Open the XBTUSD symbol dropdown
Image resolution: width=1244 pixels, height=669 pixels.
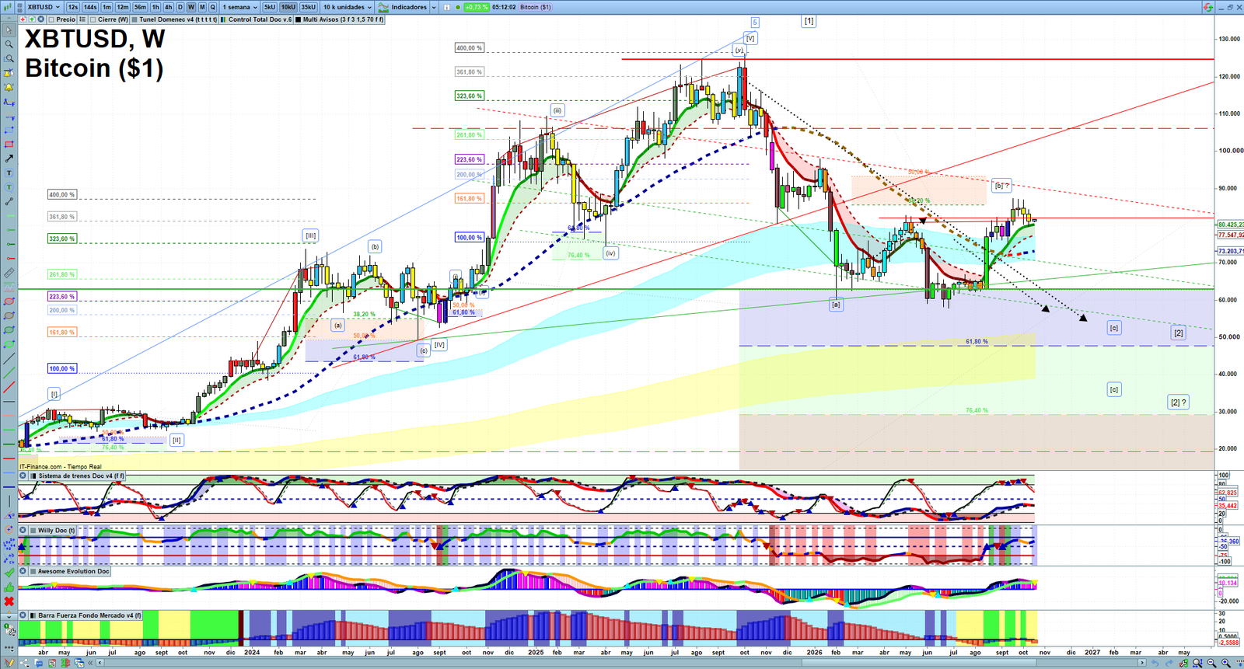(x=43, y=7)
